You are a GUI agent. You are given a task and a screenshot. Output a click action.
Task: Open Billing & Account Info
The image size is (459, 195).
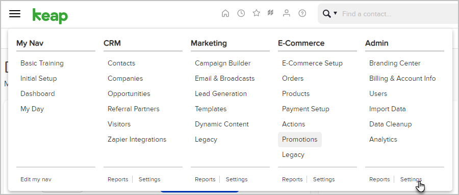402,78
